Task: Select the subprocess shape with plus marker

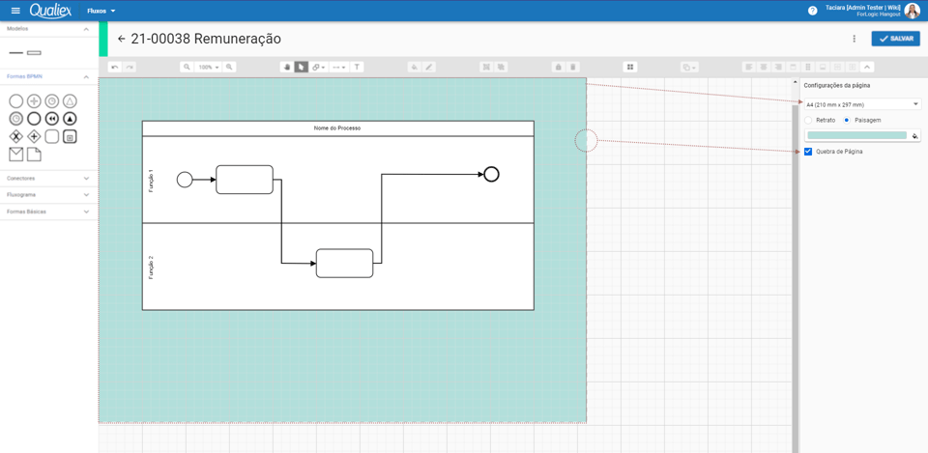Action: 70,136
